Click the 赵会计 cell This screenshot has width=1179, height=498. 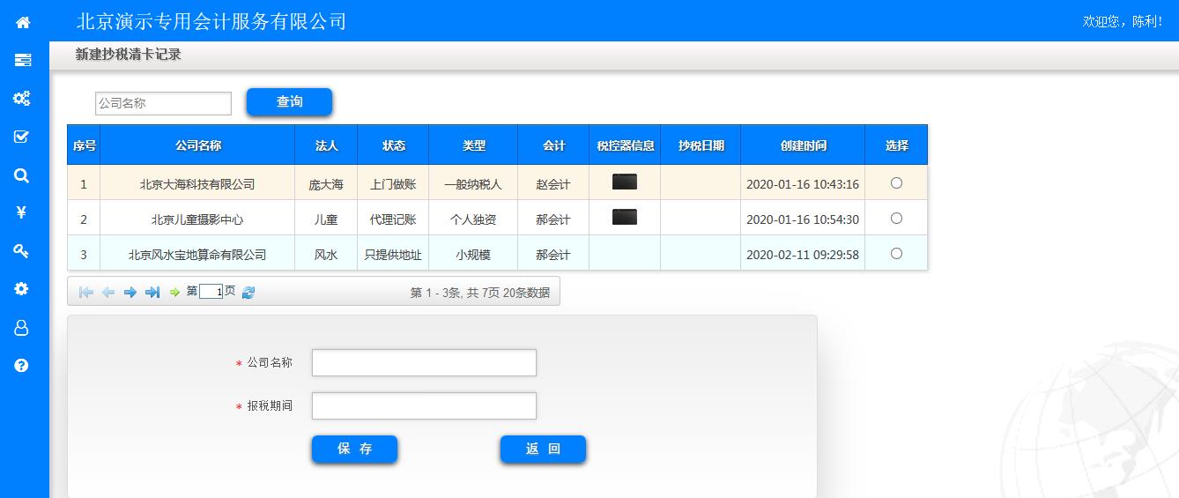tap(553, 184)
